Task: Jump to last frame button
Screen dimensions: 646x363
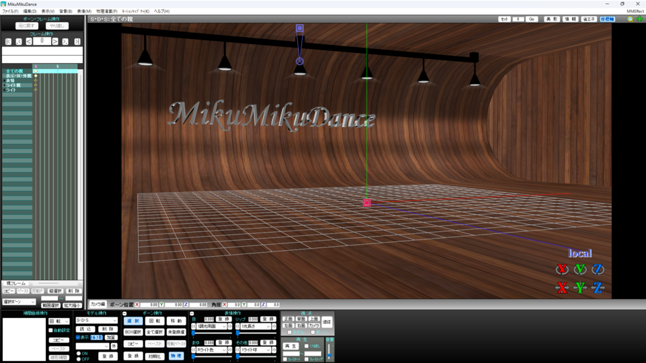Action: pos(77,42)
